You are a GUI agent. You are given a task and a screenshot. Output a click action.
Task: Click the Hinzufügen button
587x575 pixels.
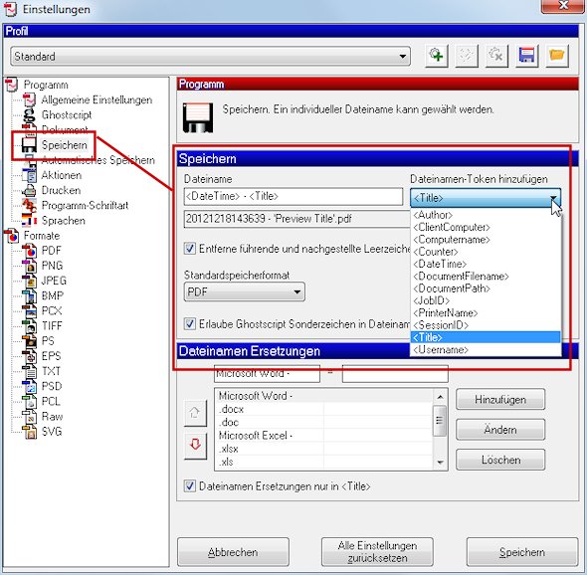pos(500,400)
